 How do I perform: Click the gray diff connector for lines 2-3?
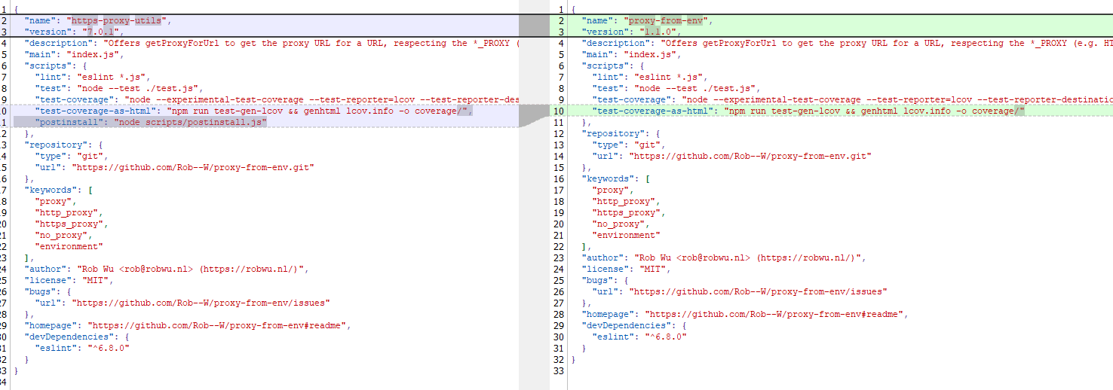(534, 26)
